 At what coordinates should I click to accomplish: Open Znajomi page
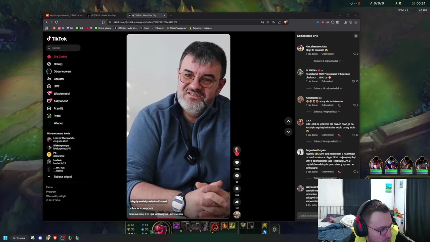55,79
